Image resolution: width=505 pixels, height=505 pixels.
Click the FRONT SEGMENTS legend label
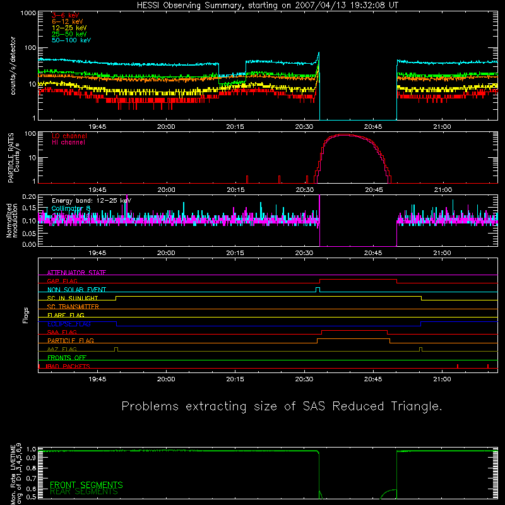[86, 485]
